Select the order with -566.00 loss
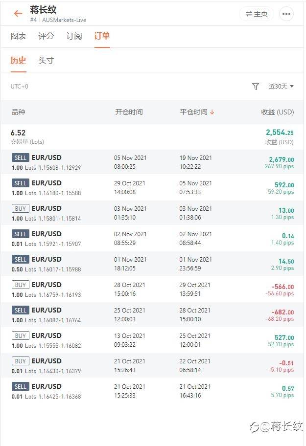This screenshot has width=306, height=446. click(152, 290)
